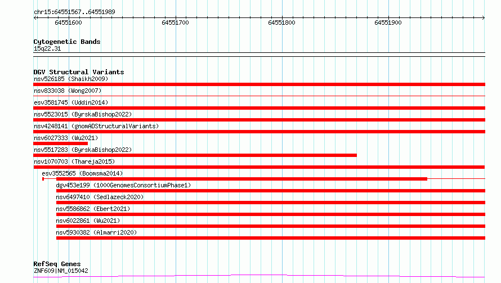The width and height of the screenshot is (501, 283).
Task: Open the ZNF609|NM_015042 gene label
Action: [x=61, y=271]
